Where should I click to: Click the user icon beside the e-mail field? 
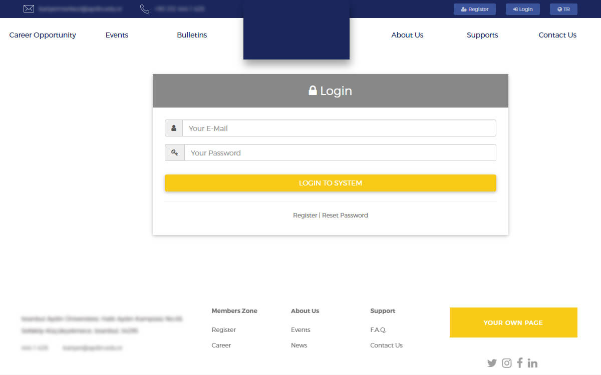[174, 128]
